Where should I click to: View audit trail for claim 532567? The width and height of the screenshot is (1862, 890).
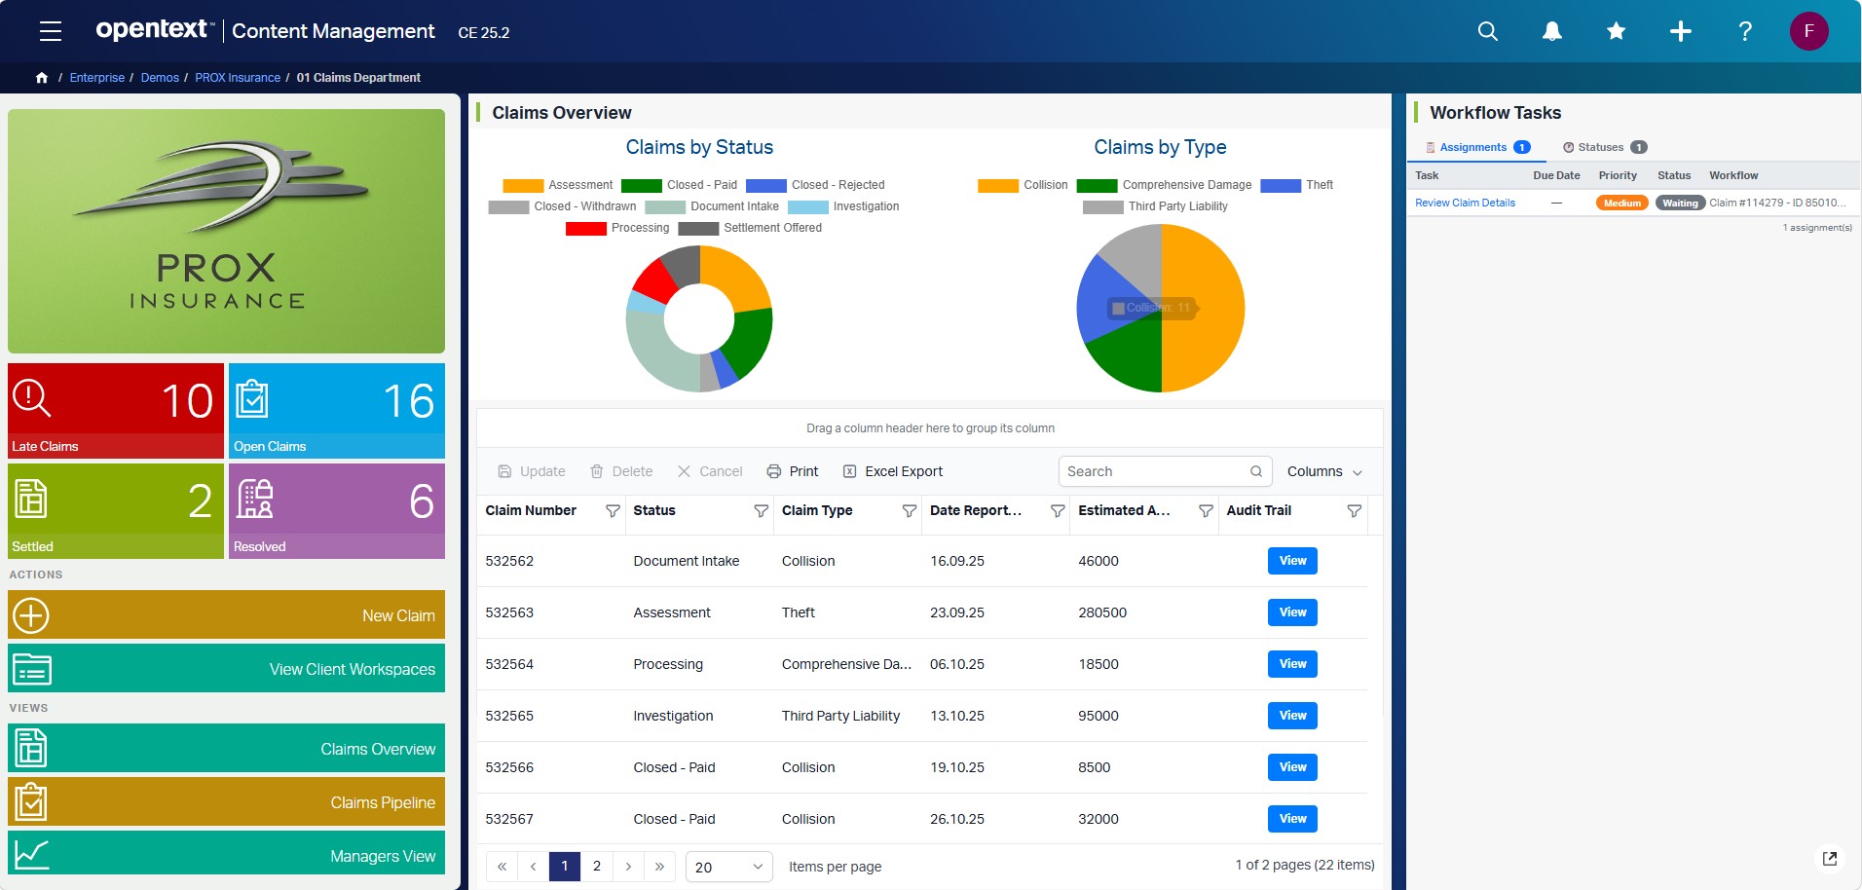1292,819
